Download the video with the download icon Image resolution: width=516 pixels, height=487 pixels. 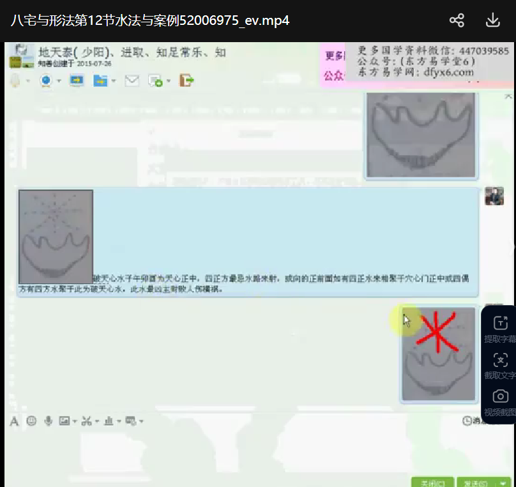(492, 20)
